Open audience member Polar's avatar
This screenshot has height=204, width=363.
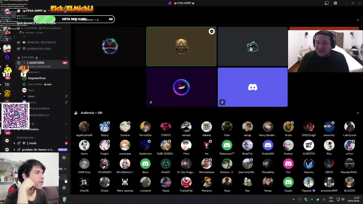[x=227, y=127]
